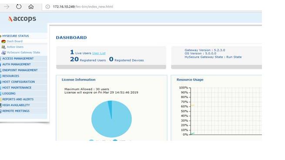The width and height of the screenshot is (285, 160).
Task: Click the browser home icon
Action: 31,7
